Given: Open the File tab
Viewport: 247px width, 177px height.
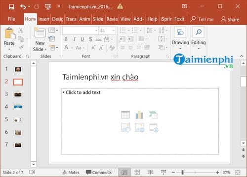Looking at the screenshot, I should click(x=11, y=19).
